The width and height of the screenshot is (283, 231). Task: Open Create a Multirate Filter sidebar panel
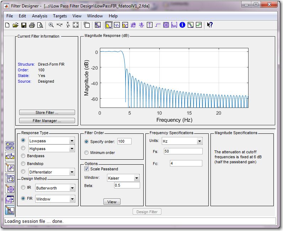(x=10, y=146)
